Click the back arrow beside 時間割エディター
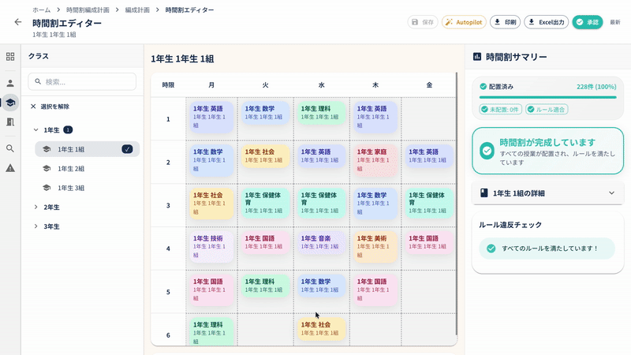Screen dimensions: 631x355 point(18,22)
